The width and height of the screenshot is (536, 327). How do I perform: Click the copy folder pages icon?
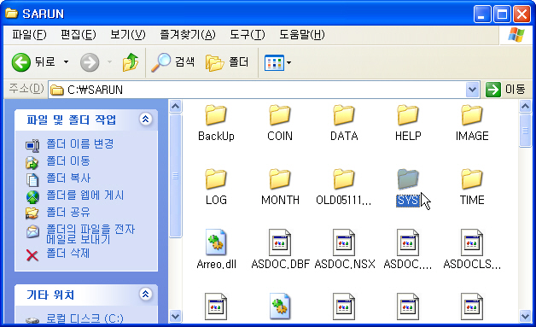click(x=32, y=179)
